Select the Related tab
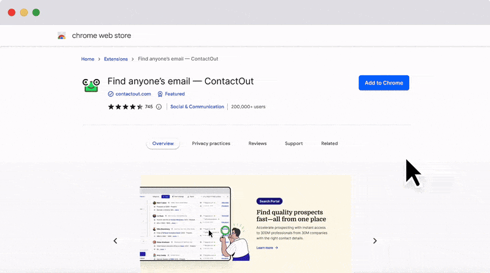490x273 pixels. [329, 143]
